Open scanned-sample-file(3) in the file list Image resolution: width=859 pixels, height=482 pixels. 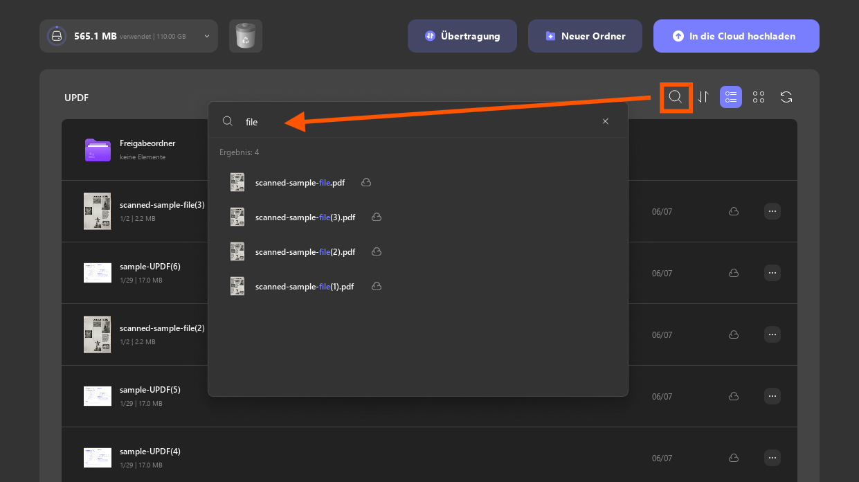[x=162, y=205]
